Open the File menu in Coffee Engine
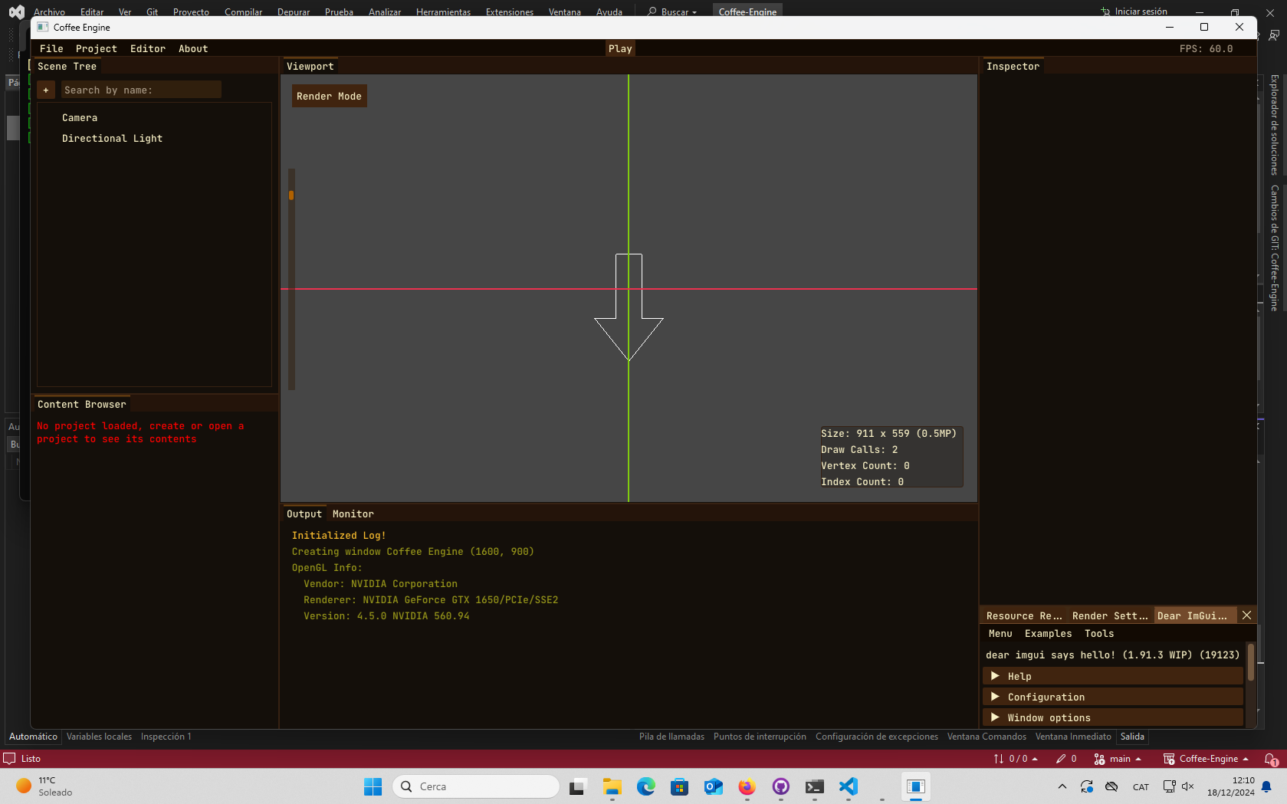This screenshot has width=1287, height=804. click(51, 48)
